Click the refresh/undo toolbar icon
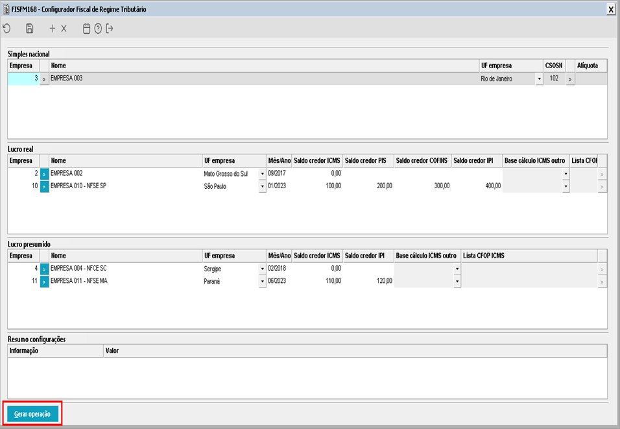620x429 pixels. 6,29
